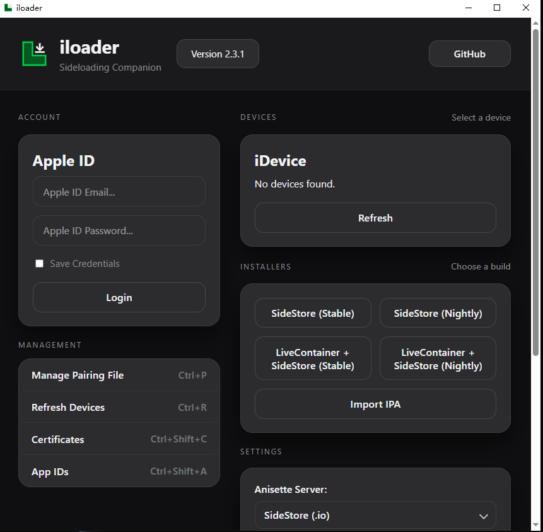Click the DEVICES section header
The width and height of the screenshot is (543, 532).
(x=259, y=117)
